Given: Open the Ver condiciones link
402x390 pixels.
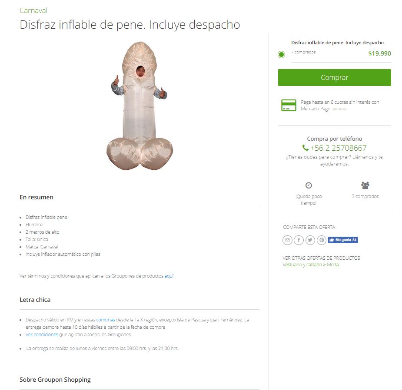Looking at the screenshot, I should click(42, 335).
